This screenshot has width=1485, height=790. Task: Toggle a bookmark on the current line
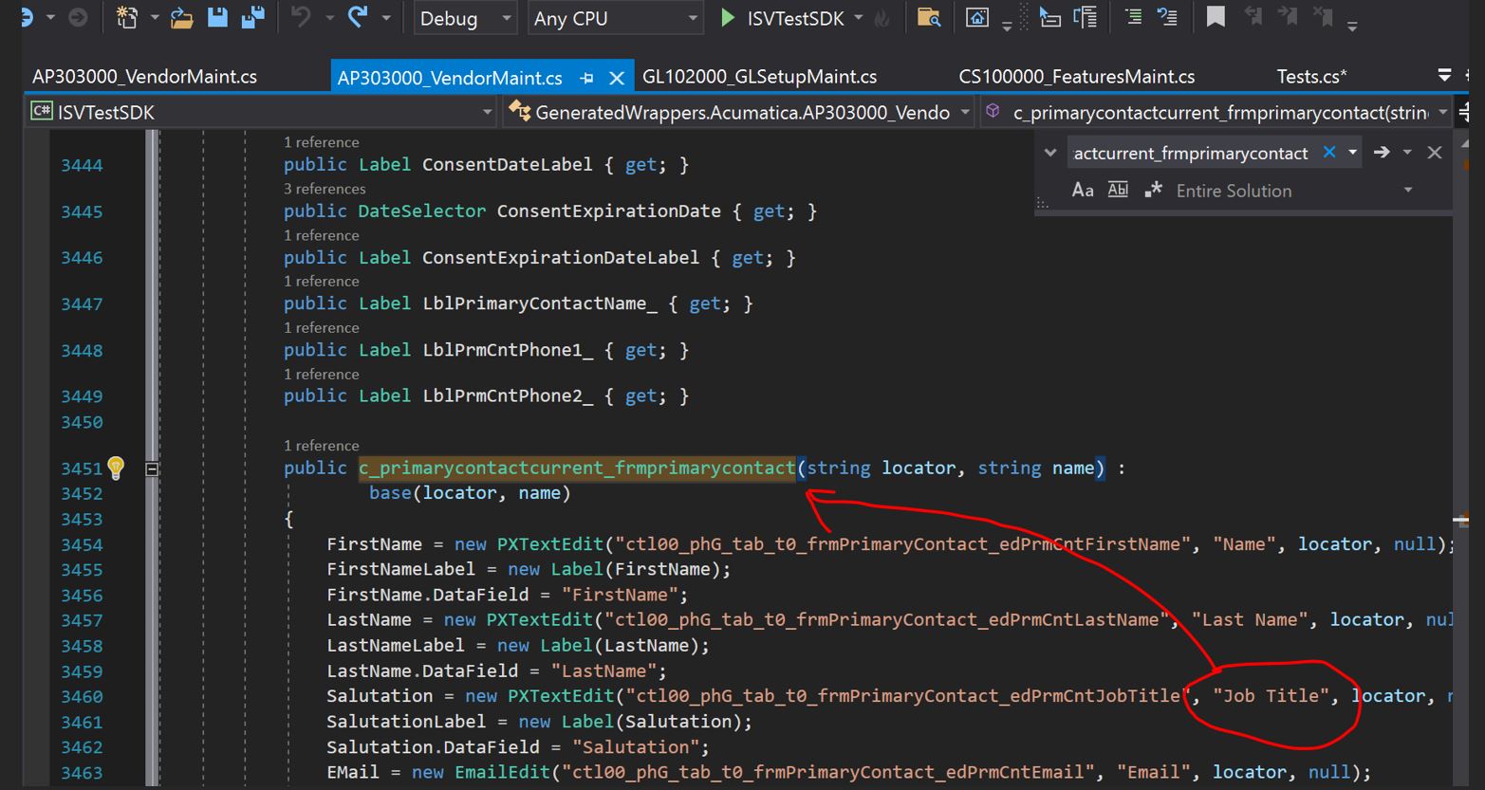(1216, 16)
